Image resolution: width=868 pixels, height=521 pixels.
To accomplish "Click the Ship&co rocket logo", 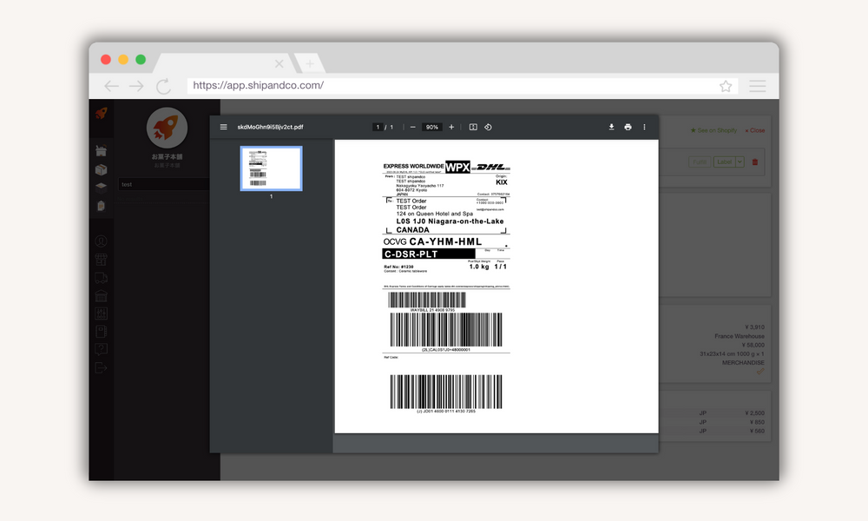I will point(102,114).
